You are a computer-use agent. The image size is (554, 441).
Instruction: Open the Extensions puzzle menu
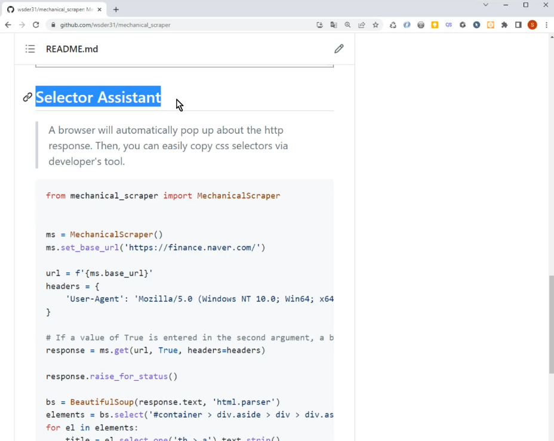click(x=504, y=24)
